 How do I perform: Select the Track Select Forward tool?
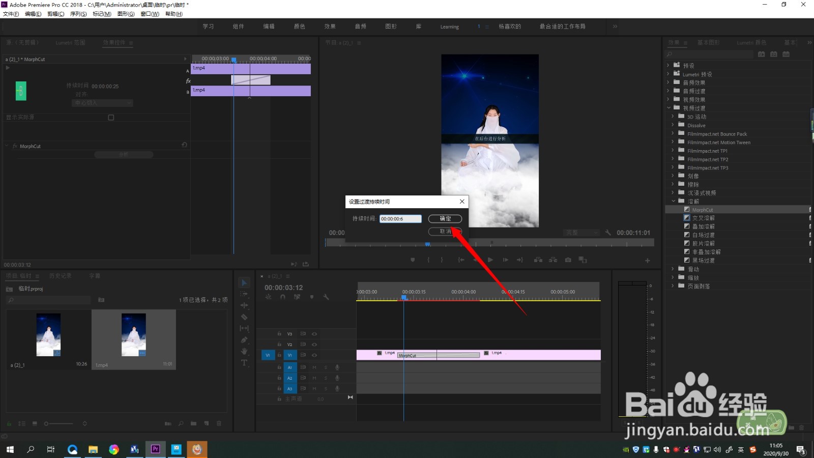(244, 294)
